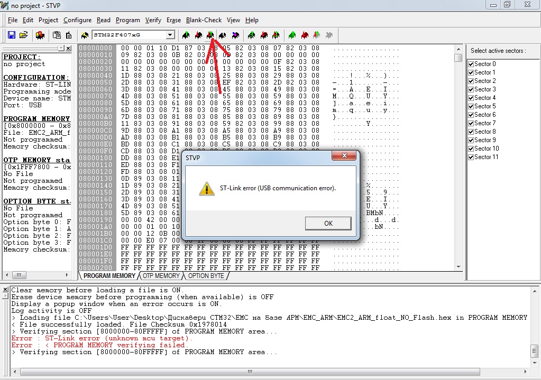541x380 pixels.
Task: Toggle the Sector 0 checkbox
Action: coord(471,64)
